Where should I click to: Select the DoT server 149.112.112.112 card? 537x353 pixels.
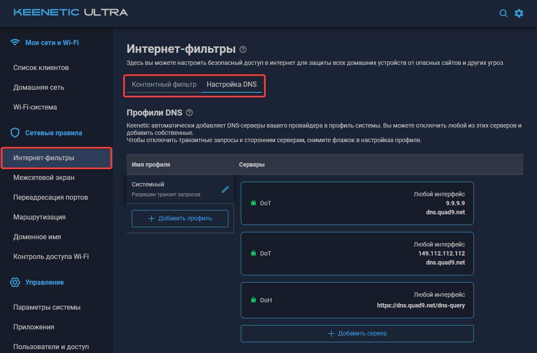[x=357, y=253]
